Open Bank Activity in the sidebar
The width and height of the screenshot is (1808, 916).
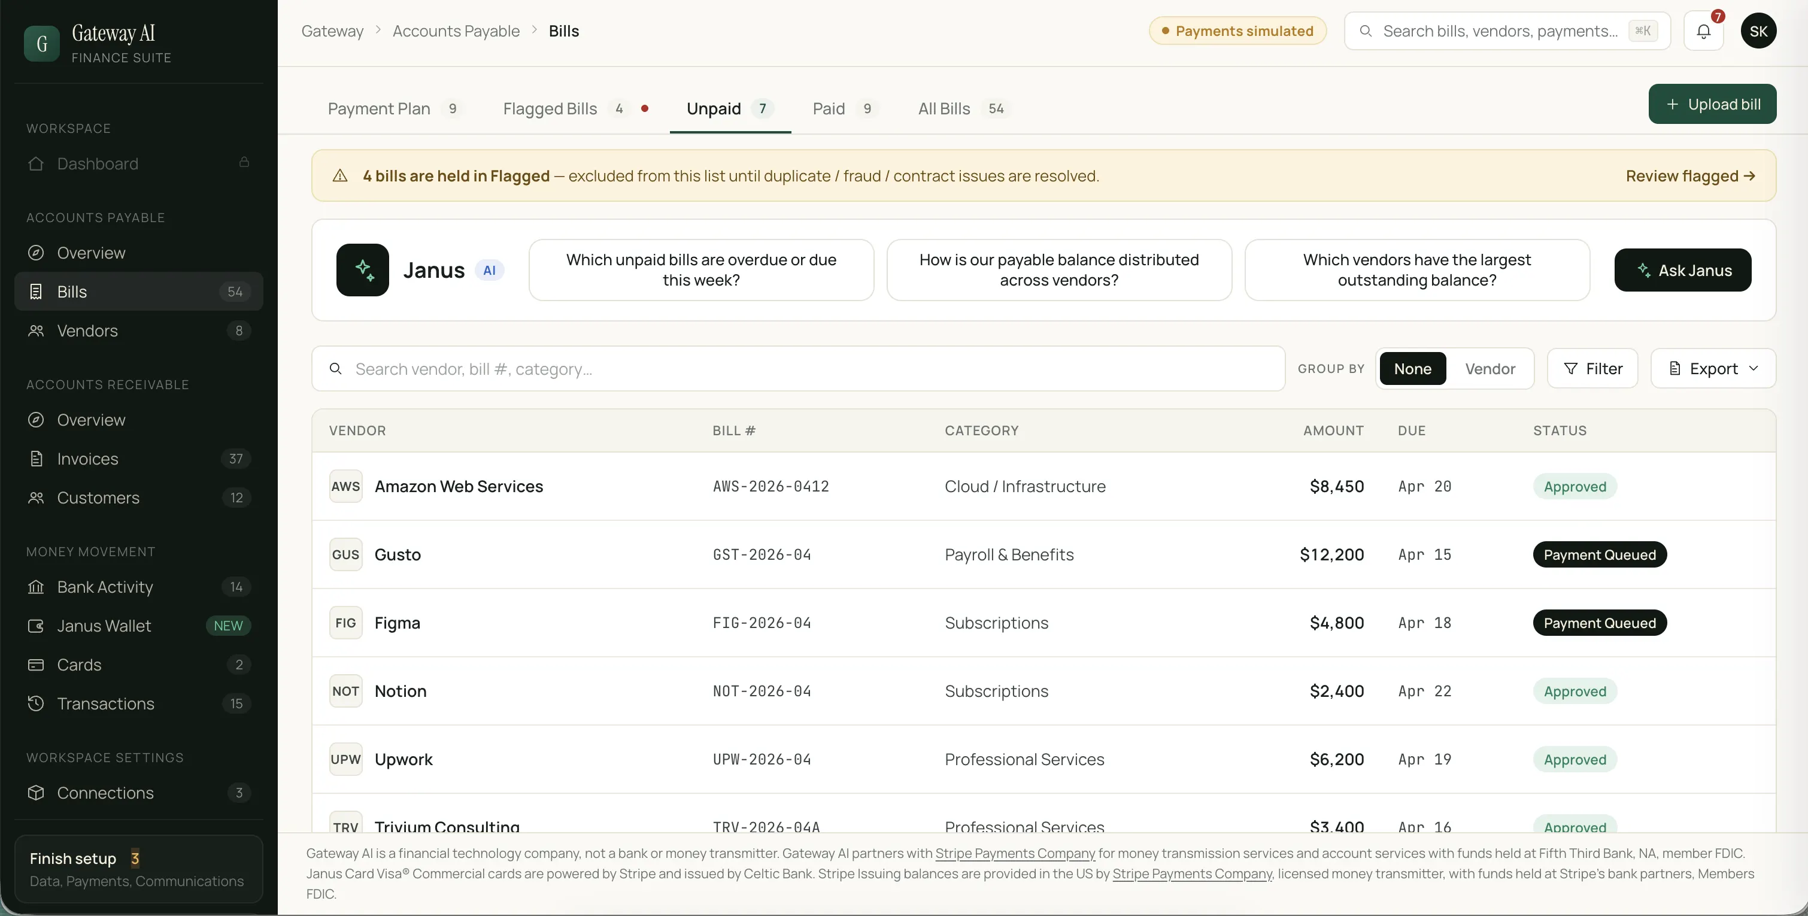click(x=138, y=587)
